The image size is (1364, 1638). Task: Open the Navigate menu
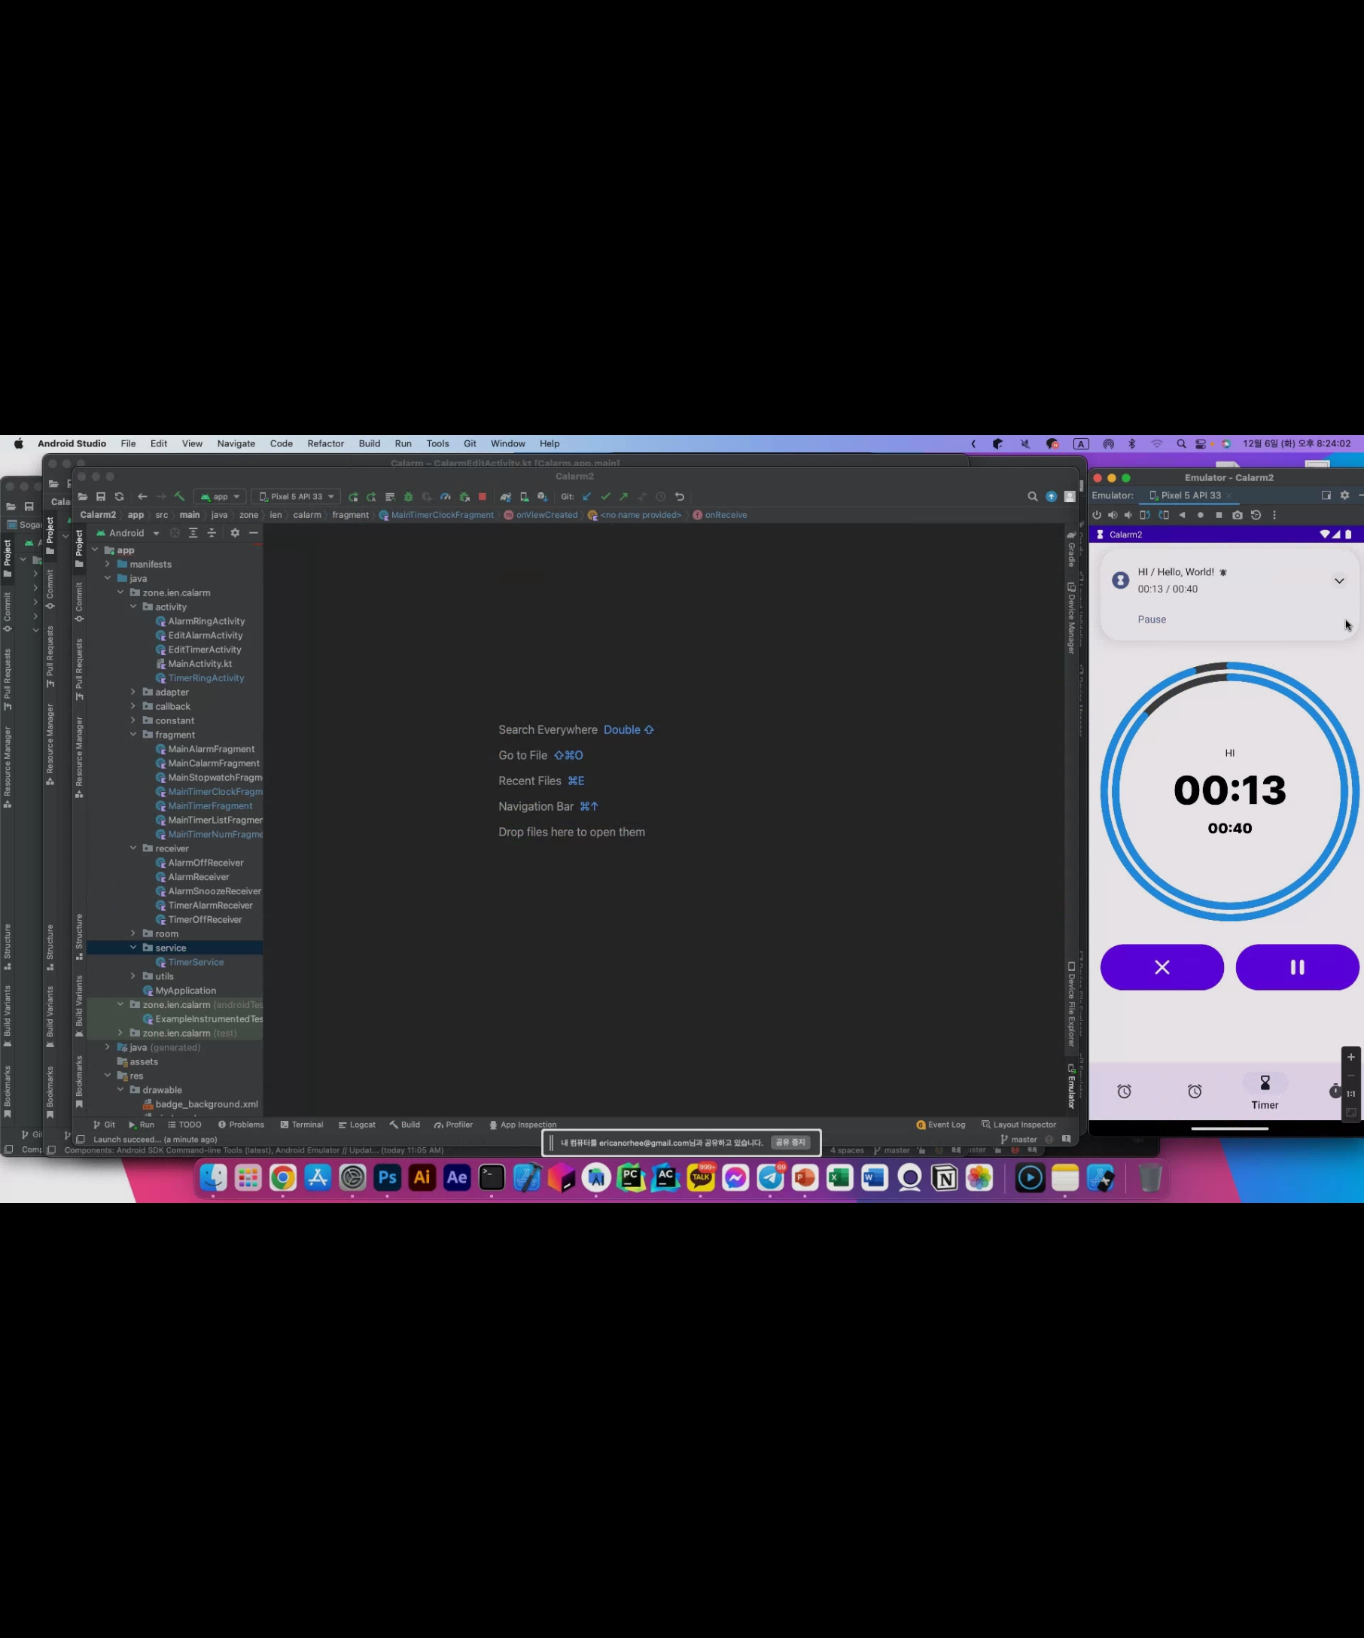coord(236,444)
